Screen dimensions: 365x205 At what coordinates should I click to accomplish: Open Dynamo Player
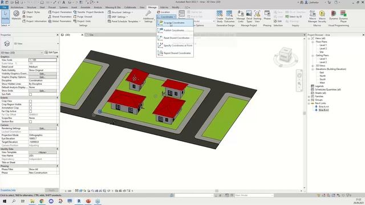click(x=343, y=17)
